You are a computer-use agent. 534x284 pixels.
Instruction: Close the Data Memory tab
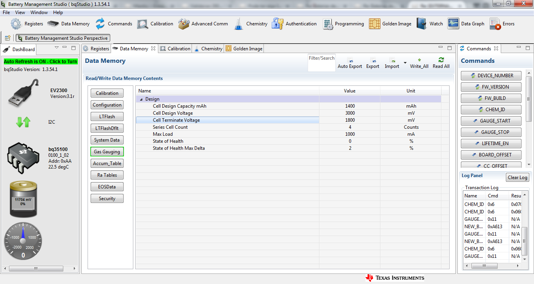(153, 49)
